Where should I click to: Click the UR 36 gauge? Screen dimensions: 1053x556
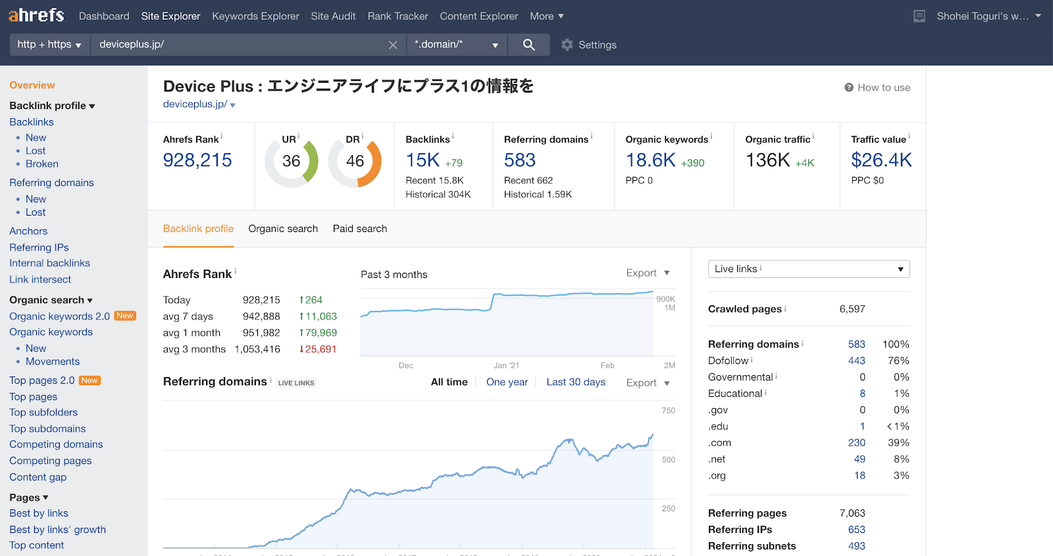[292, 161]
